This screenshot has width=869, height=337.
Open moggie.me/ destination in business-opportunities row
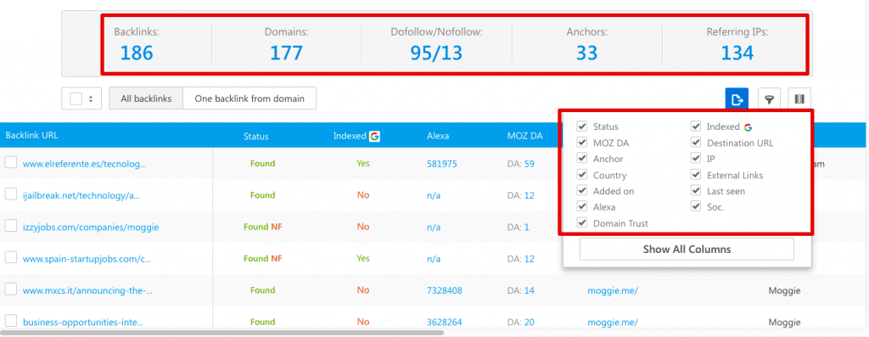coord(613,322)
